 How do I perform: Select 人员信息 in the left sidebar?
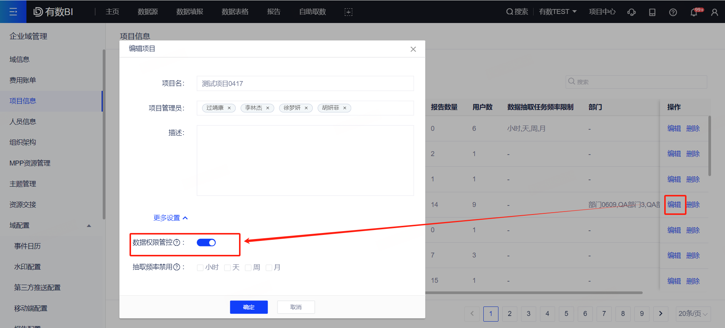pyautogui.click(x=23, y=121)
